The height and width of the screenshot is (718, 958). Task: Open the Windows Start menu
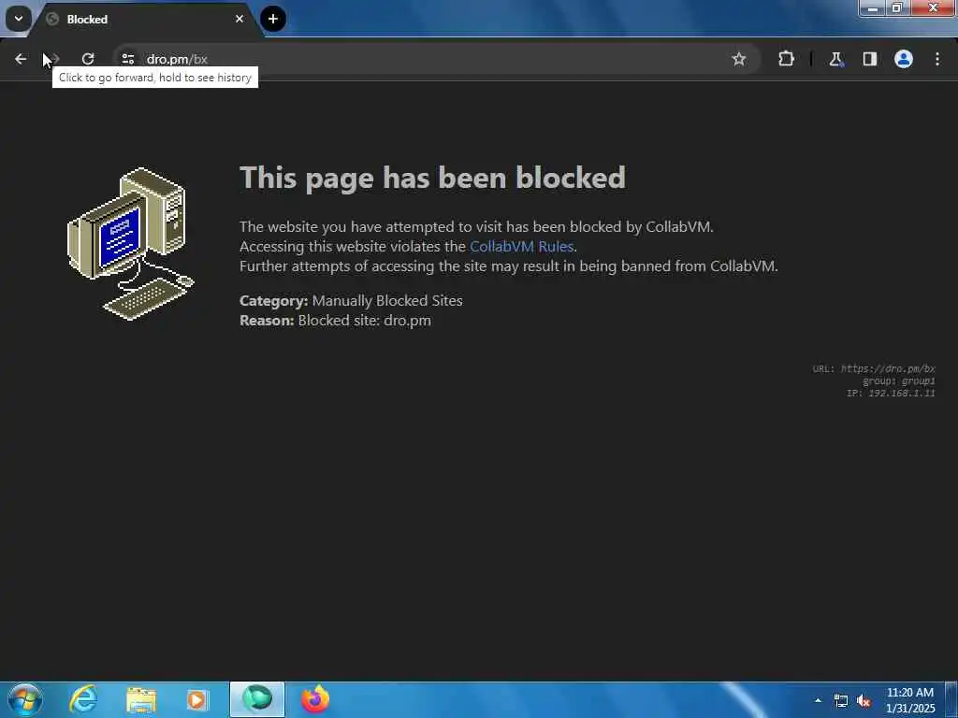[x=25, y=699]
